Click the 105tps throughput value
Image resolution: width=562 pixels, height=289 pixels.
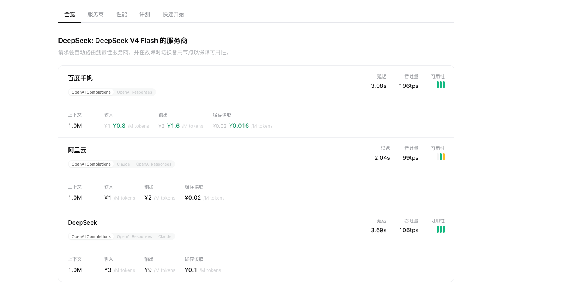click(409, 230)
